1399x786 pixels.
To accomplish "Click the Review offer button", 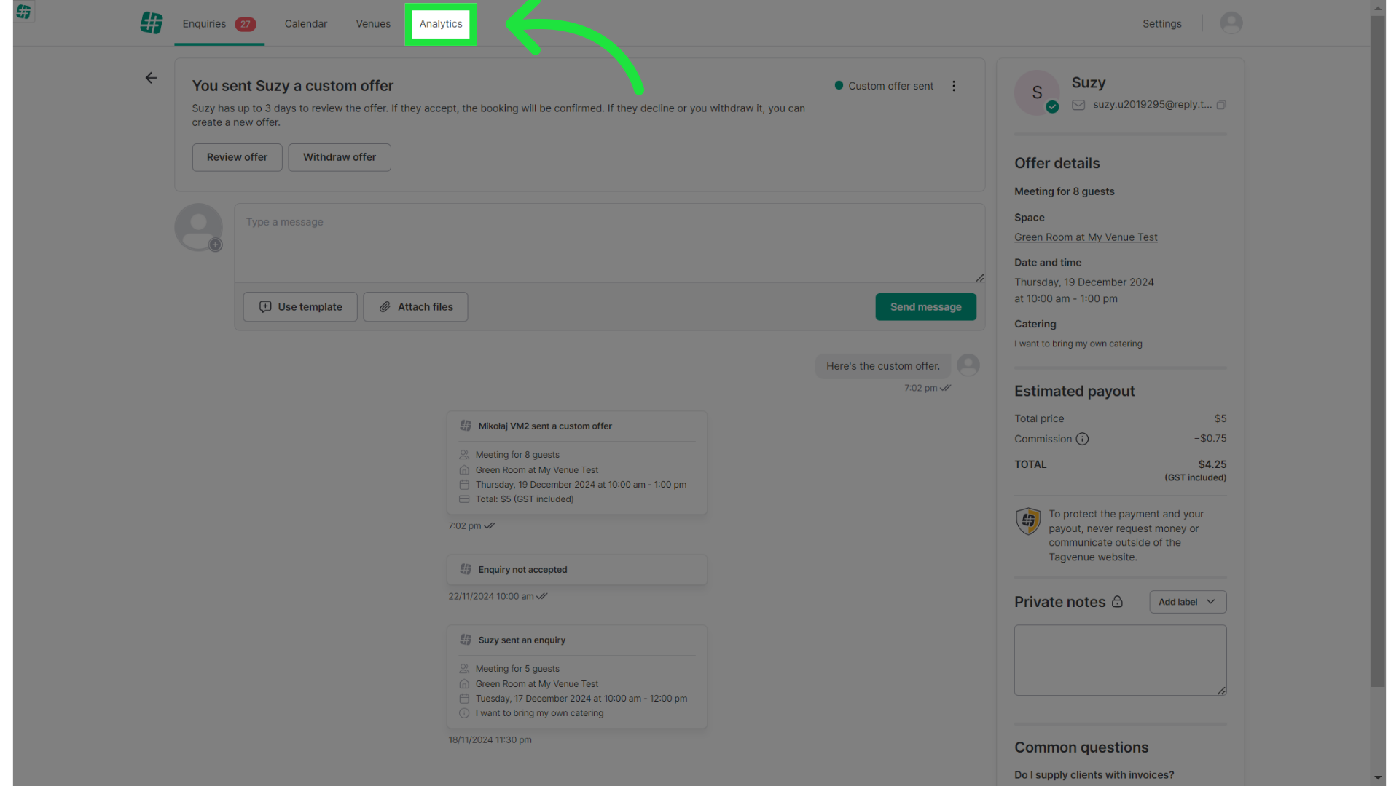I will click(x=237, y=157).
